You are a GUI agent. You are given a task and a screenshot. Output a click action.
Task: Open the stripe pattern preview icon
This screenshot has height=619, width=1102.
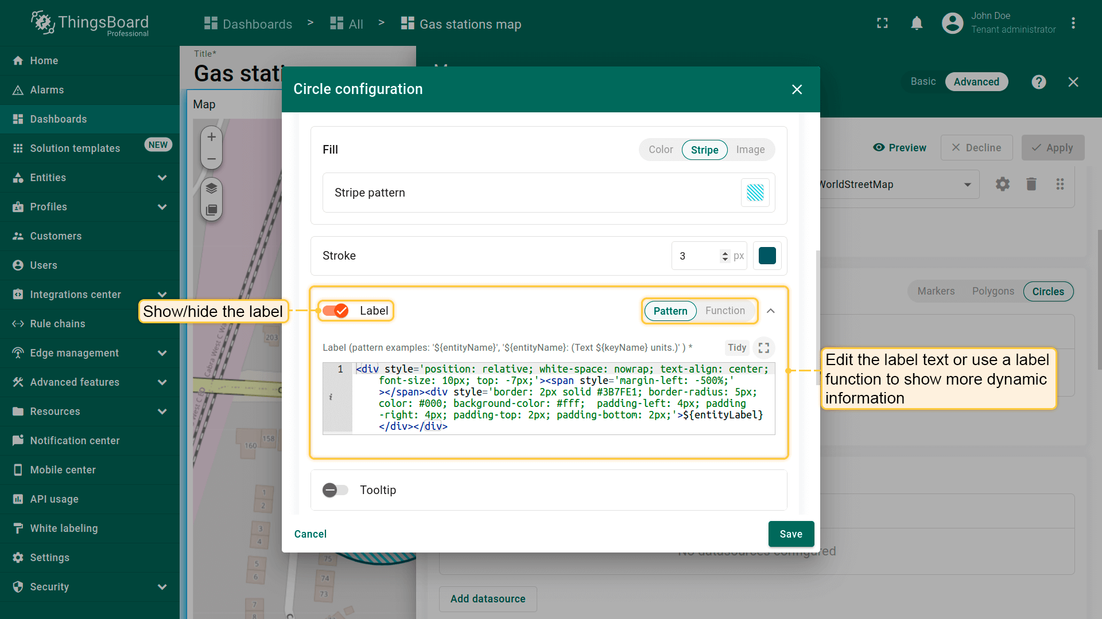click(755, 193)
